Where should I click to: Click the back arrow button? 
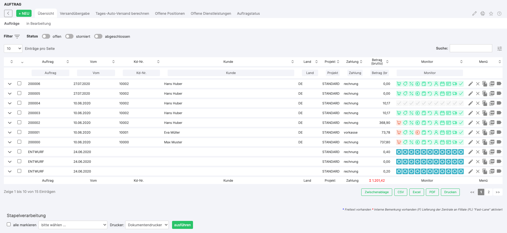tap(8, 13)
